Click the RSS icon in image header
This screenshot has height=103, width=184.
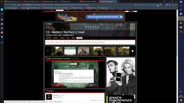pos(103,58)
